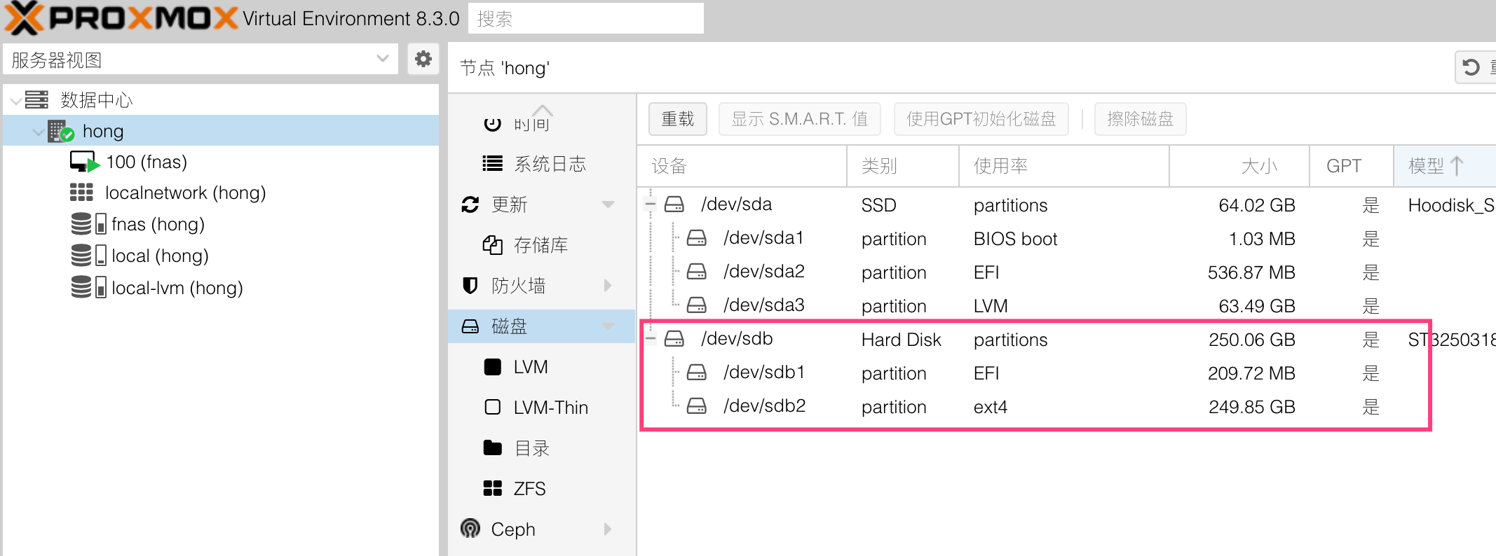Open localnetwork (hong) in the tree

pos(184,193)
